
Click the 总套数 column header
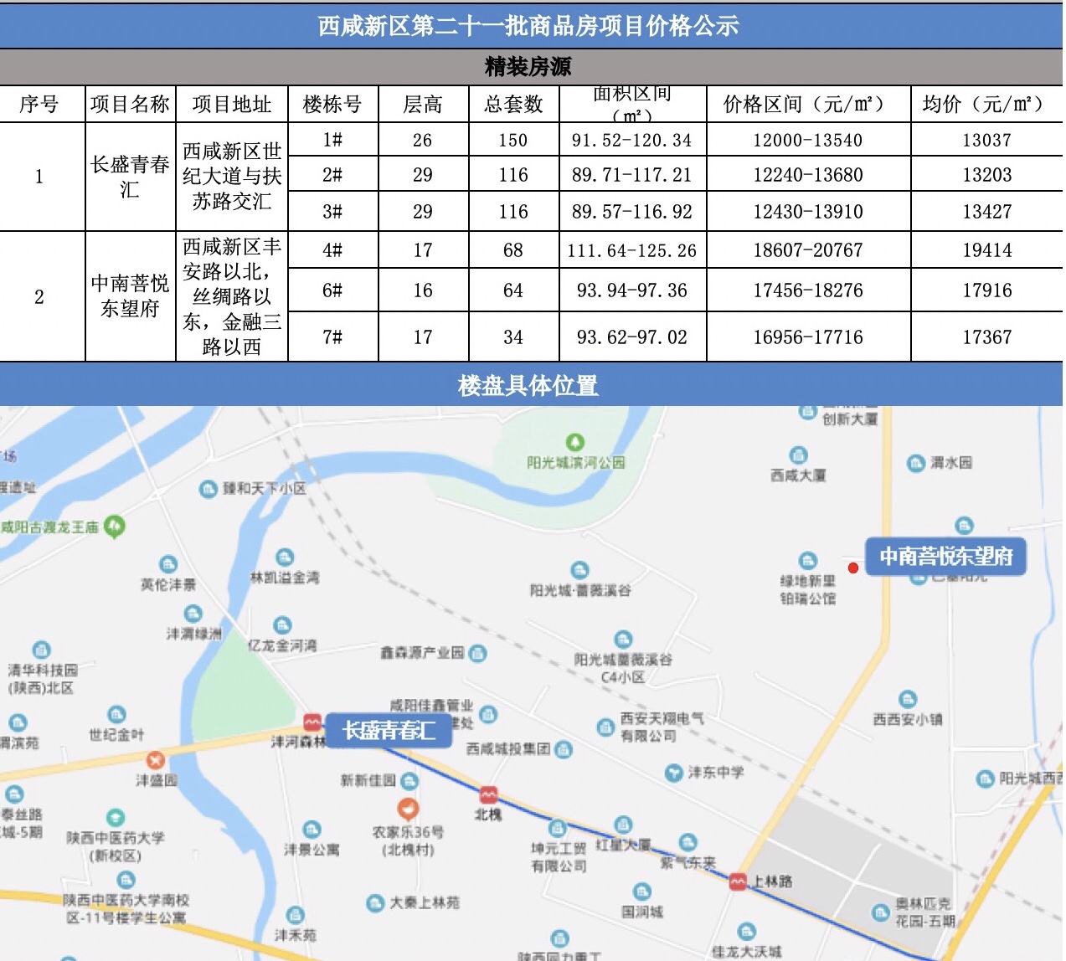coord(513,105)
